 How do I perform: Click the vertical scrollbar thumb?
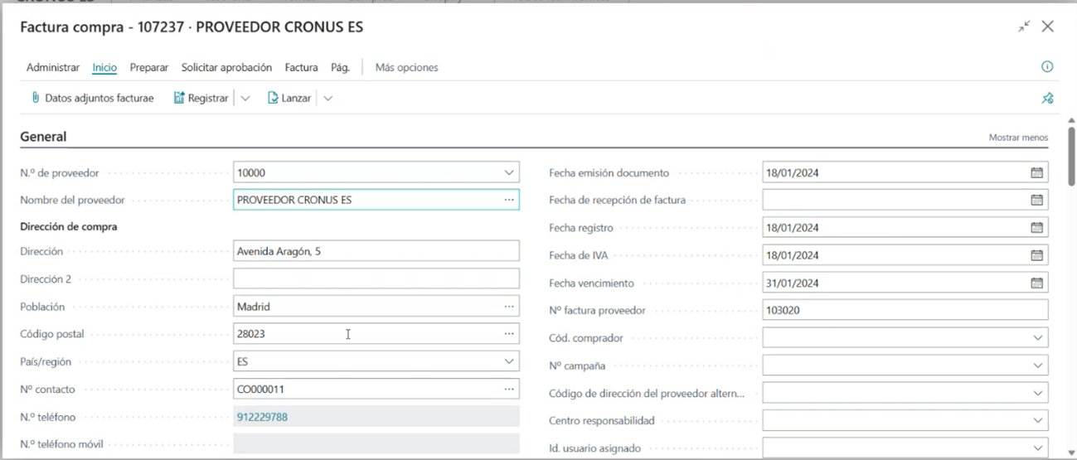click(x=1071, y=156)
